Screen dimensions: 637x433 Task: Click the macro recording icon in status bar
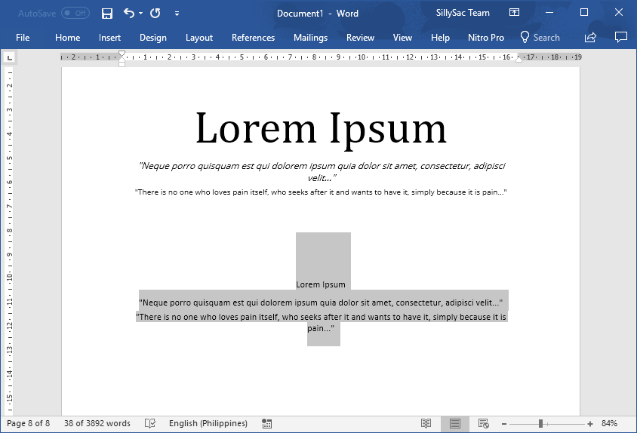pos(266,423)
